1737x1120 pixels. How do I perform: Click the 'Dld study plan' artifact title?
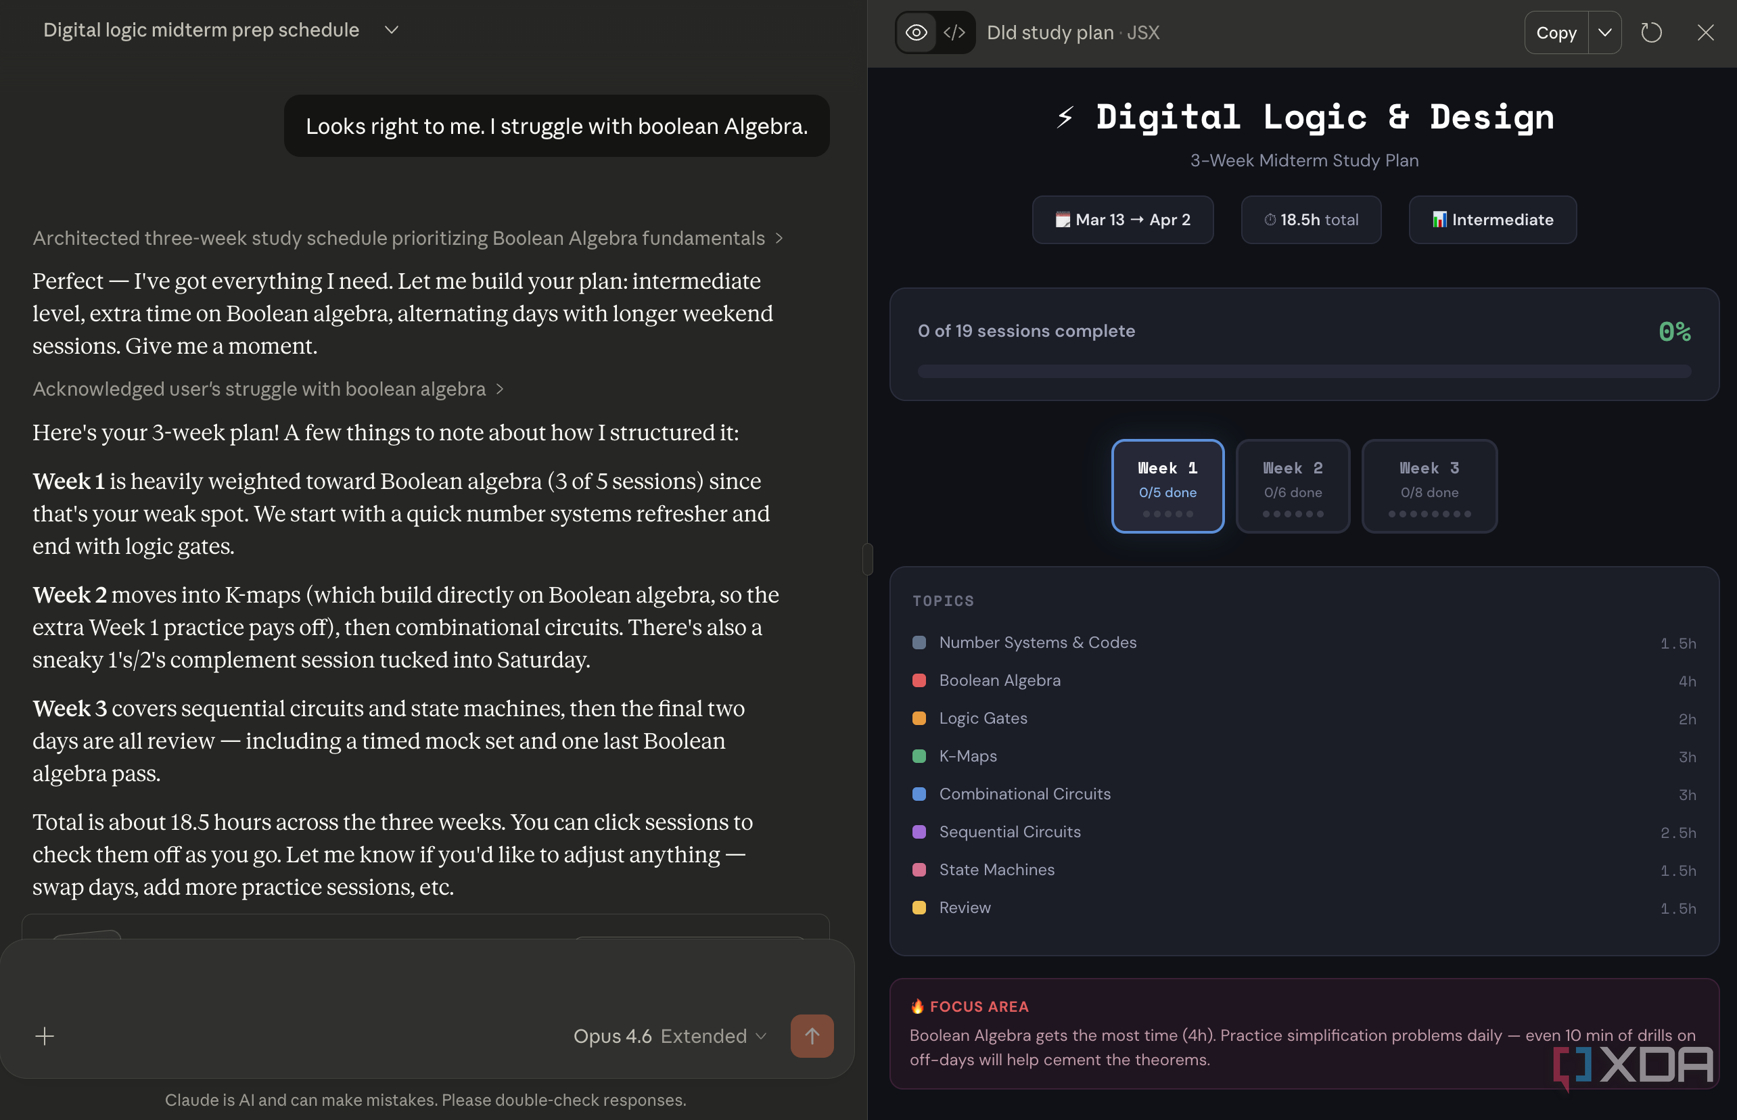1050,32
